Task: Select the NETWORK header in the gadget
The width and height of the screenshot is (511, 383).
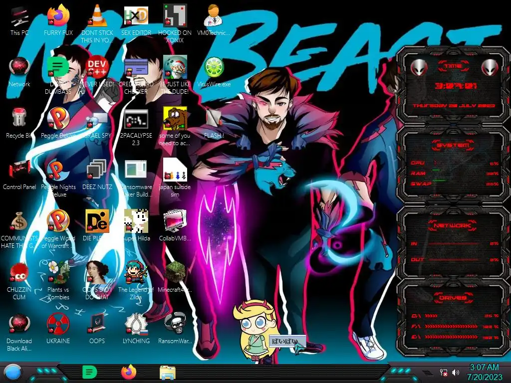Action: 453,225
